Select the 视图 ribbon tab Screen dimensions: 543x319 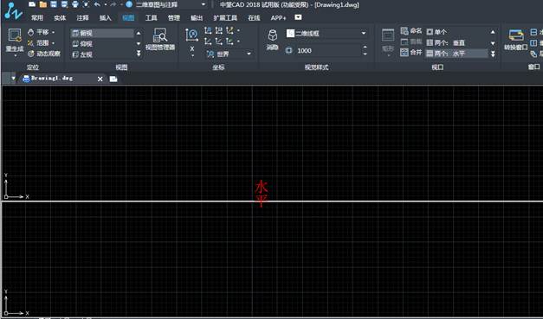[128, 17]
